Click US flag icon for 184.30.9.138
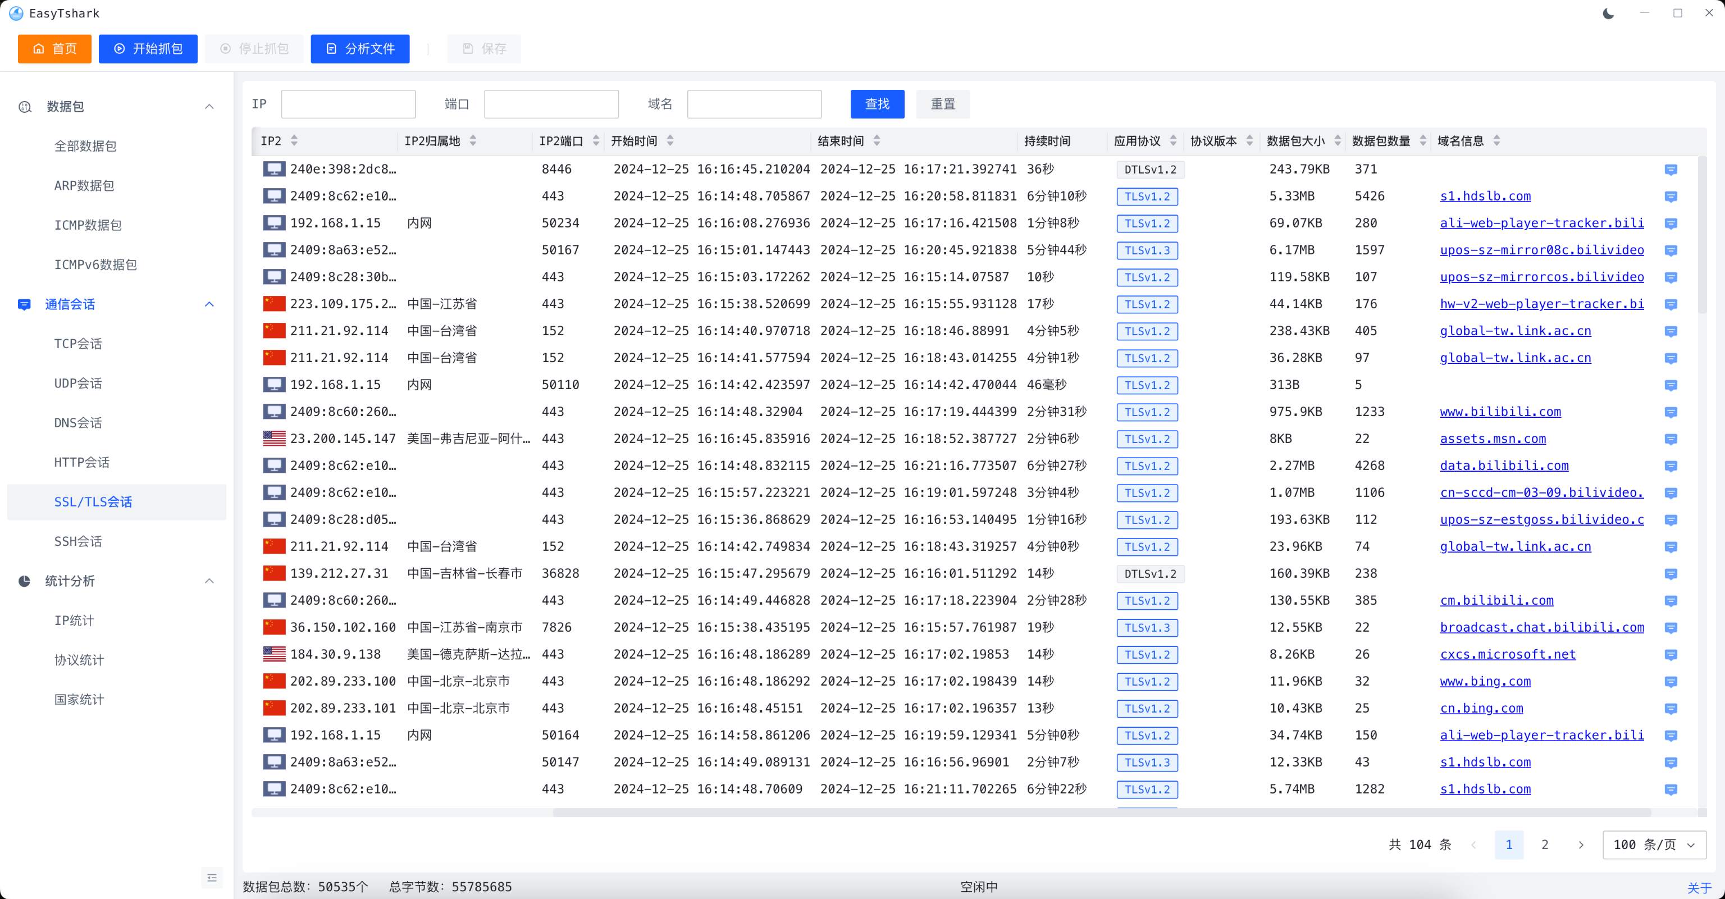 [x=274, y=654]
